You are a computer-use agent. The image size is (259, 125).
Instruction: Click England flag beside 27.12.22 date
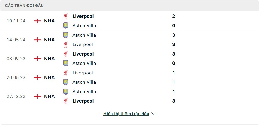point(37,96)
